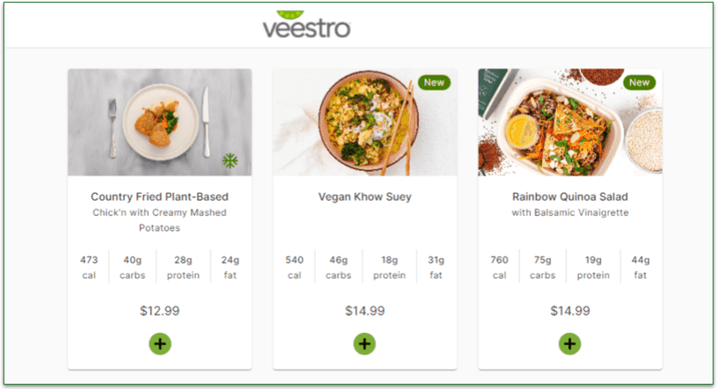This screenshot has width=717, height=389.
Task: Click the 473 cal nutrition value
Action: click(89, 268)
